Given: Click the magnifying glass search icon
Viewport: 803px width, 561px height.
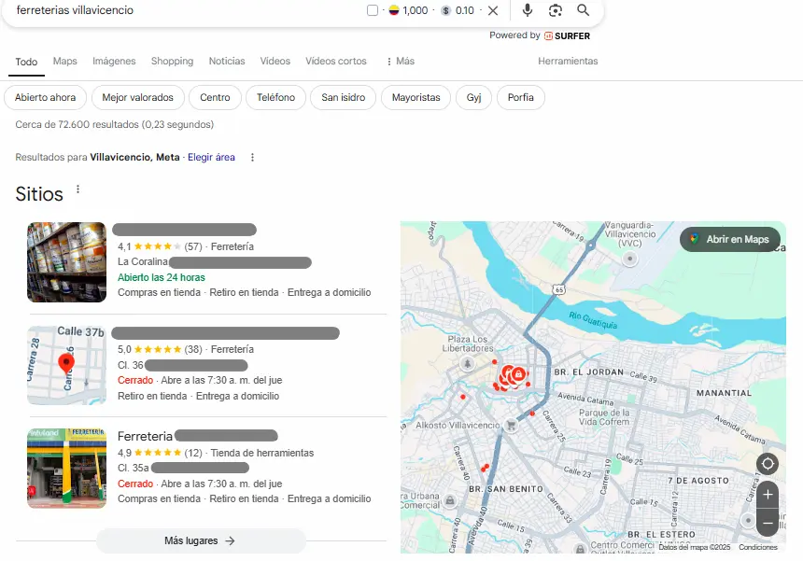Looking at the screenshot, I should (584, 10).
